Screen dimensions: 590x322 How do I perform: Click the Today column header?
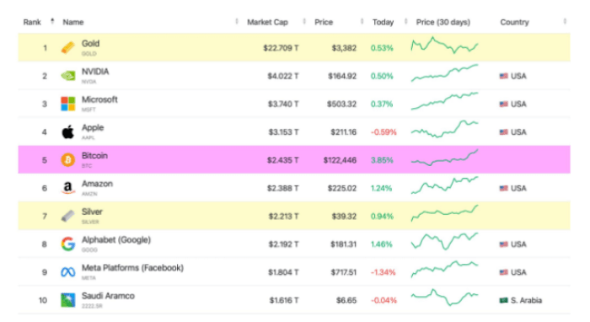pos(383,22)
